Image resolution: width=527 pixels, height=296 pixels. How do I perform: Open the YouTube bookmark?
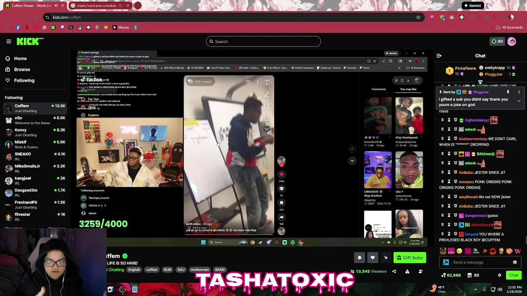click(x=35, y=28)
